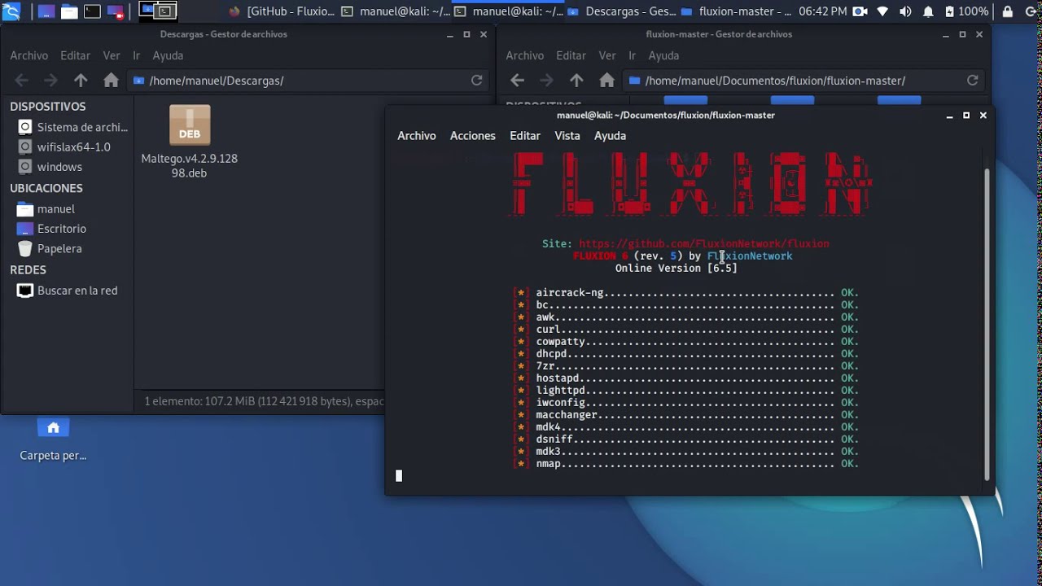Click the camera recording tray icon
This screenshot has width=1042, height=586.
860,11
